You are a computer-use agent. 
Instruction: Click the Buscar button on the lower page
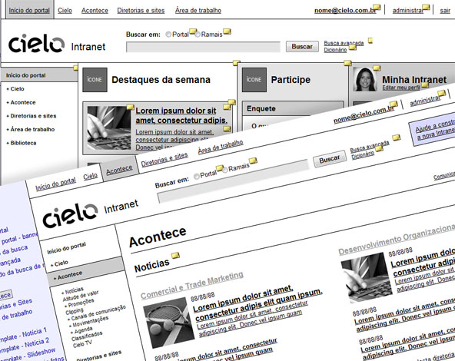tap(330, 158)
